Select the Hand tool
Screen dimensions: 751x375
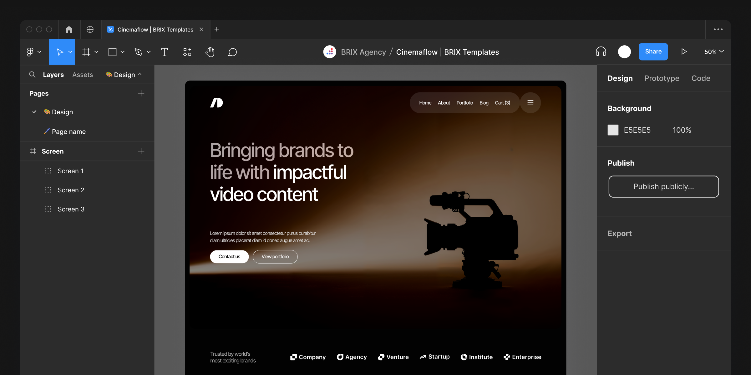tap(210, 52)
